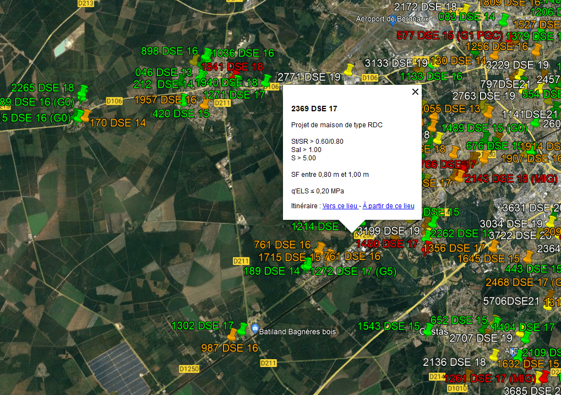
Task: Select the yellow pin for 2172 DSE 18
Action: 466,9
